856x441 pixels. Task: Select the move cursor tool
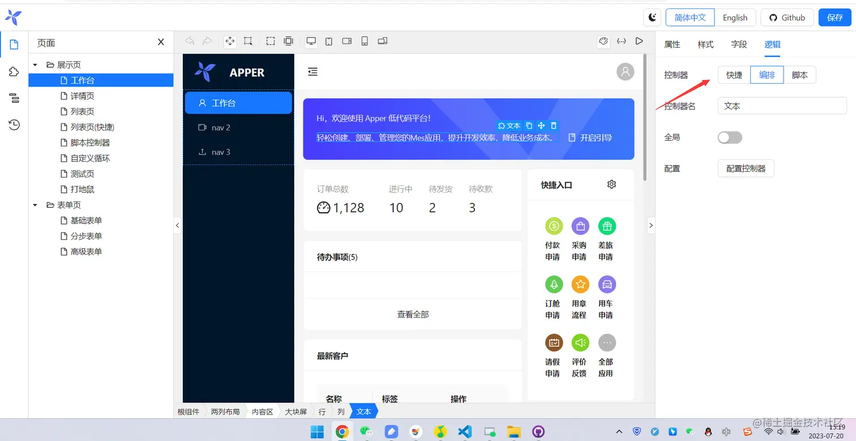[x=230, y=41]
